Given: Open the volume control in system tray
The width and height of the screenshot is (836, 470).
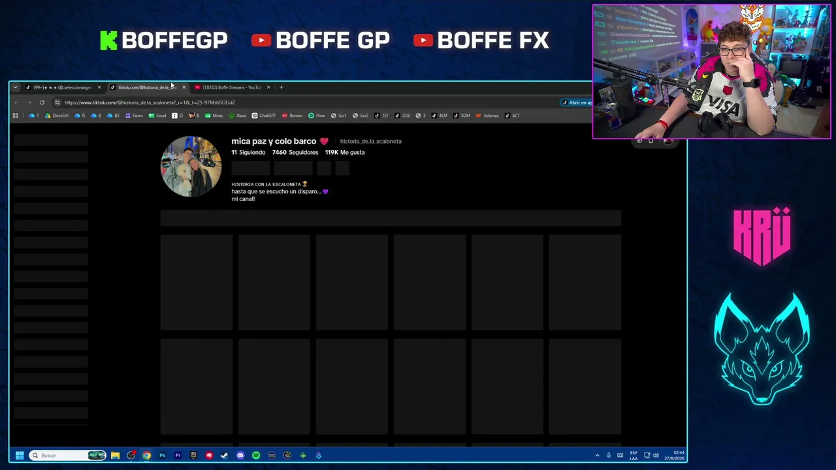Looking at the screenshot, I should pos(656,456).
